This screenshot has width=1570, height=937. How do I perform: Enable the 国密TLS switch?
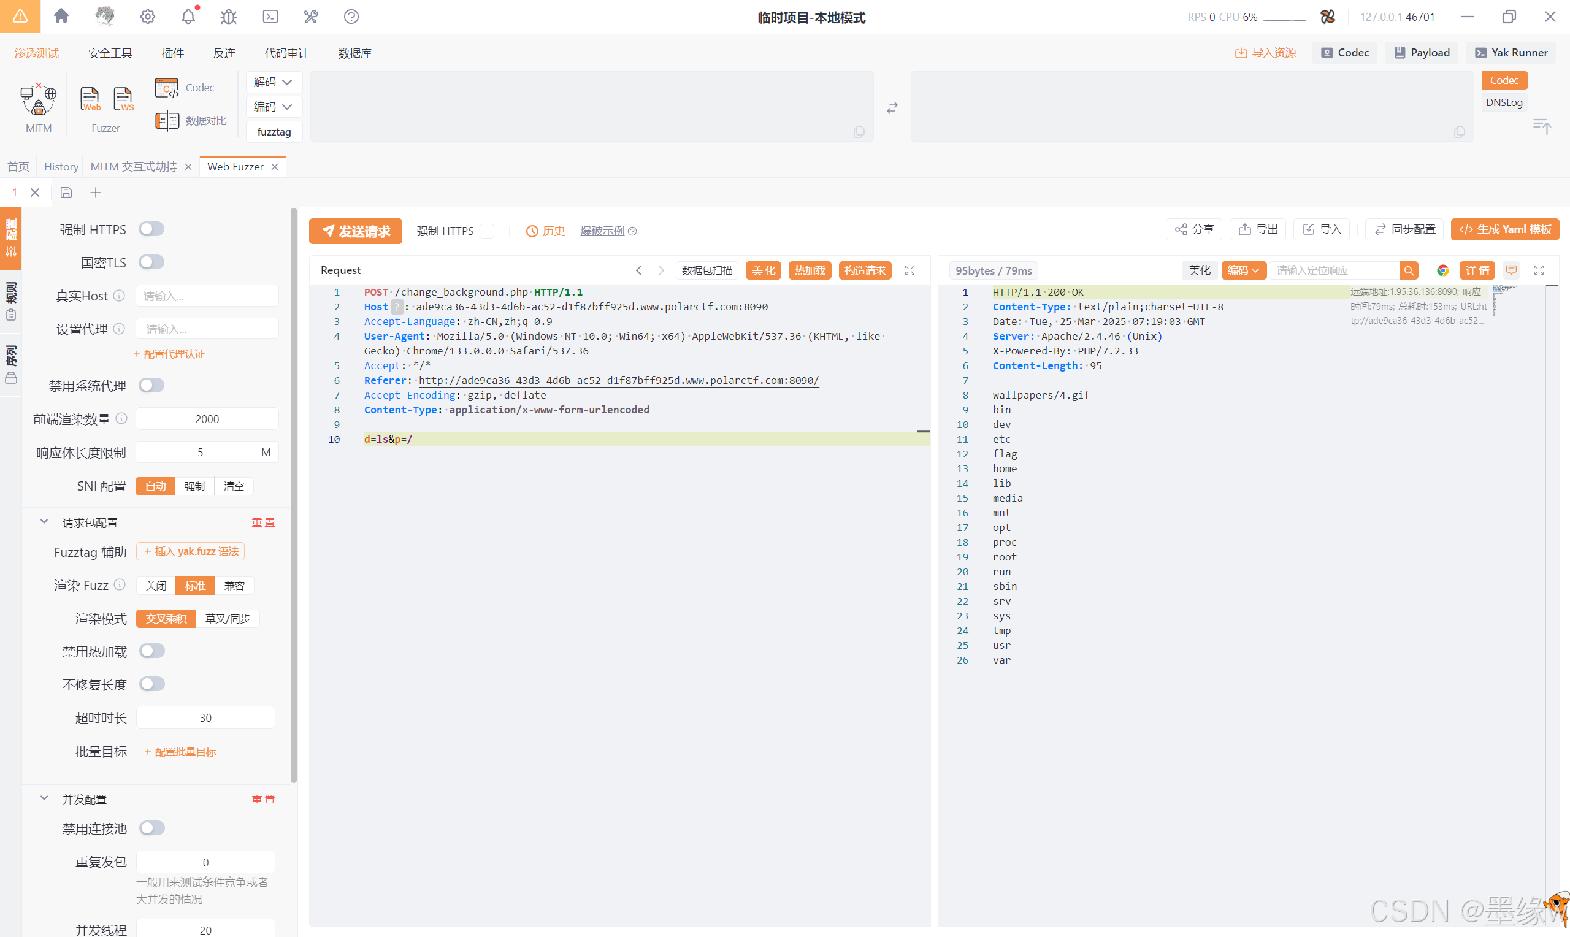151,262
